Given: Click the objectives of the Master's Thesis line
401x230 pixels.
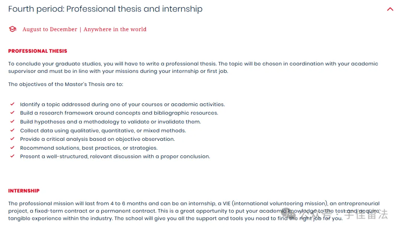Looking at the screenshot, I should coord(65,84).
